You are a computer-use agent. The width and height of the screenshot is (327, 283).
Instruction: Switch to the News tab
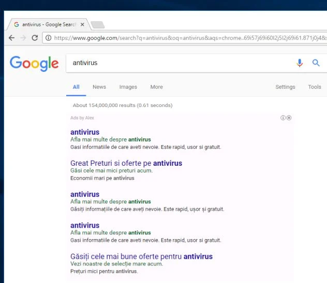[99, 87]
